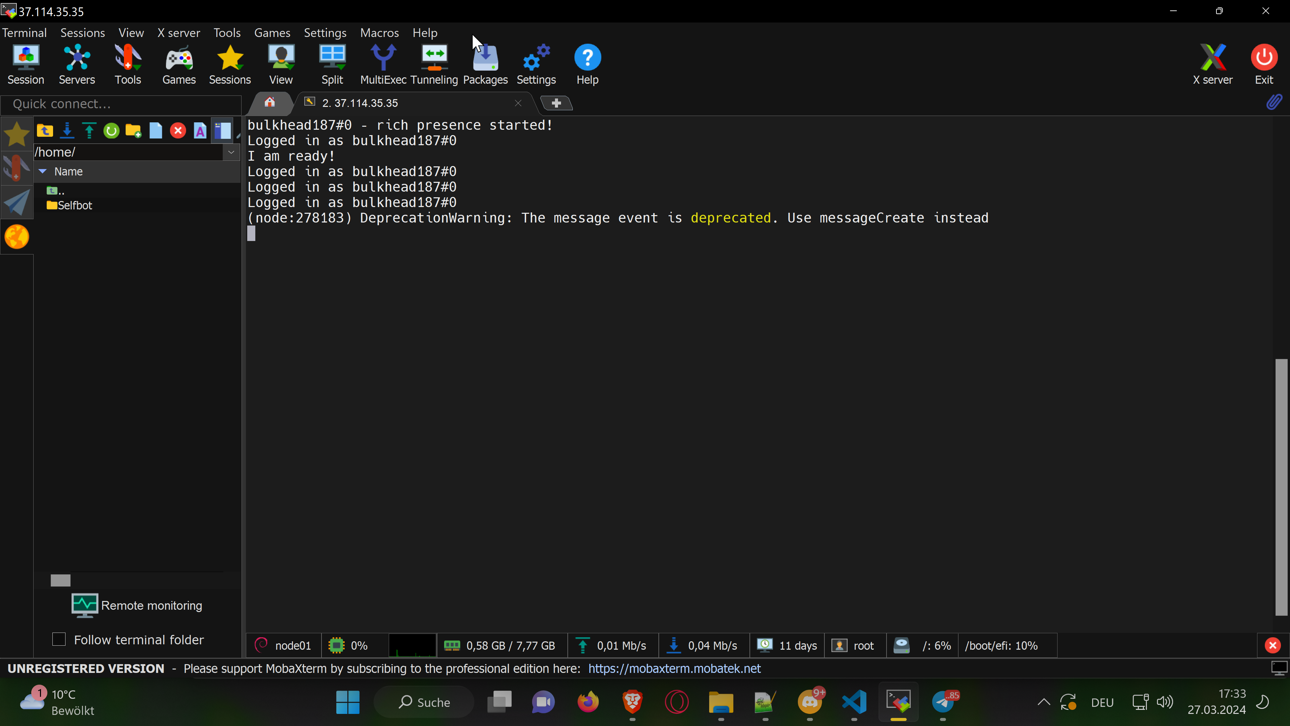Click Remote monitoring button
The image size is (1290, 726).
(x=137, y=605)
